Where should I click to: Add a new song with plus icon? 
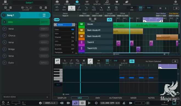tap(5, 8)
